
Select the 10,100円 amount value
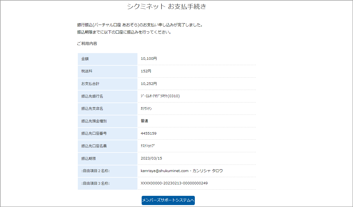pyautogui.click(x=149, y=59)
